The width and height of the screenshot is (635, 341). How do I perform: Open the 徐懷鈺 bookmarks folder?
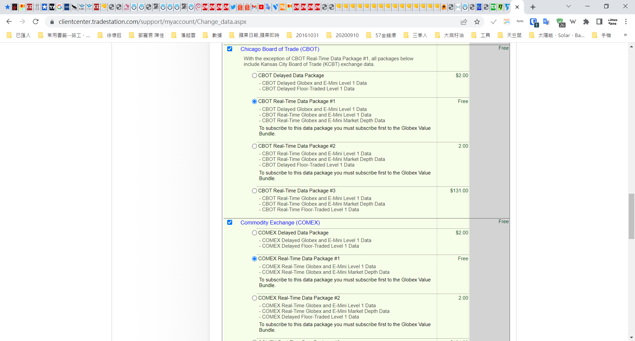pyautogui.click(x=109, y=35)
